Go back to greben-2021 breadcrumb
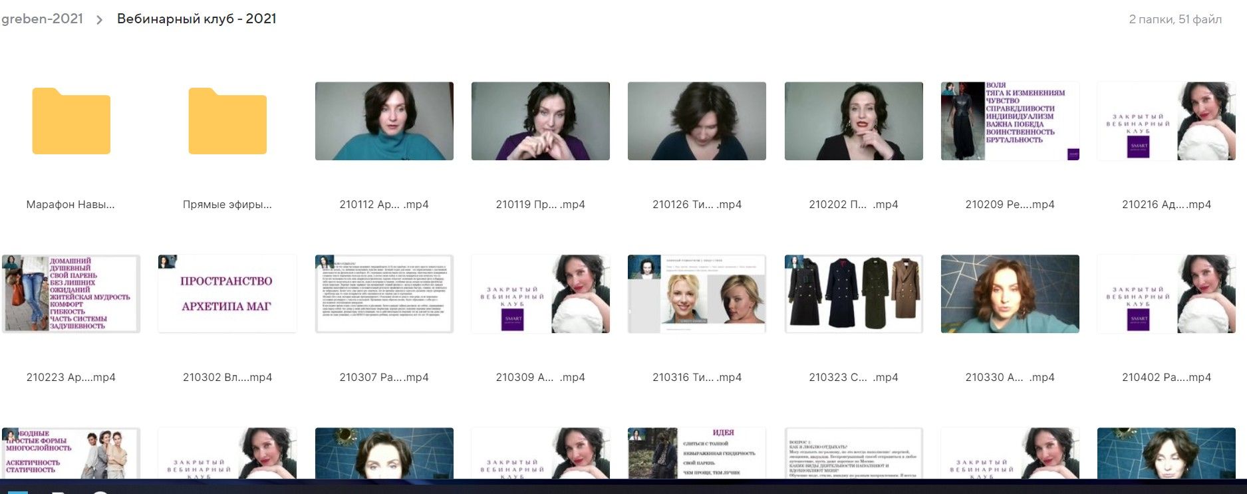 pos(42,19)
